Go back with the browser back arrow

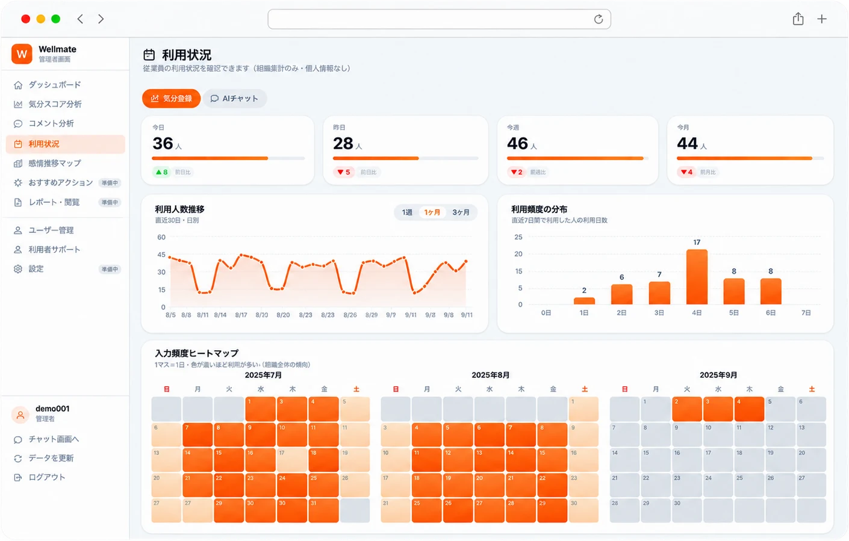(x=80, y=19)
